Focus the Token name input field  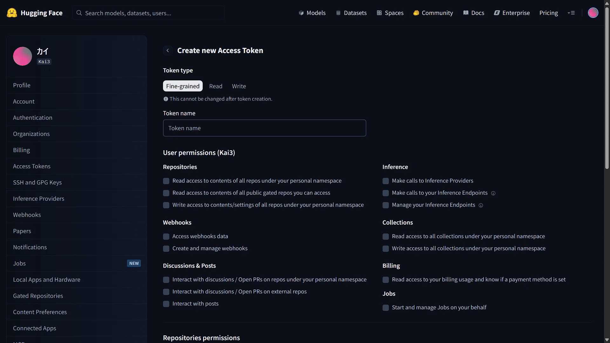(x=264, y=128)
